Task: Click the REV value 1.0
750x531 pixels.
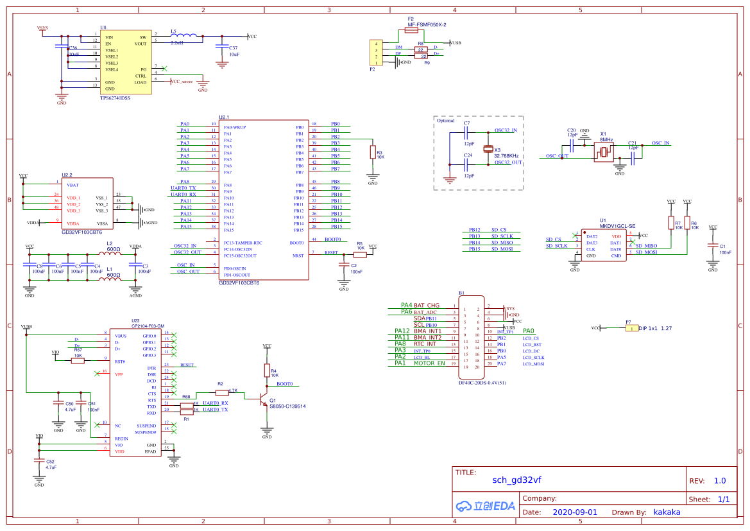Action: pos(719,480)
